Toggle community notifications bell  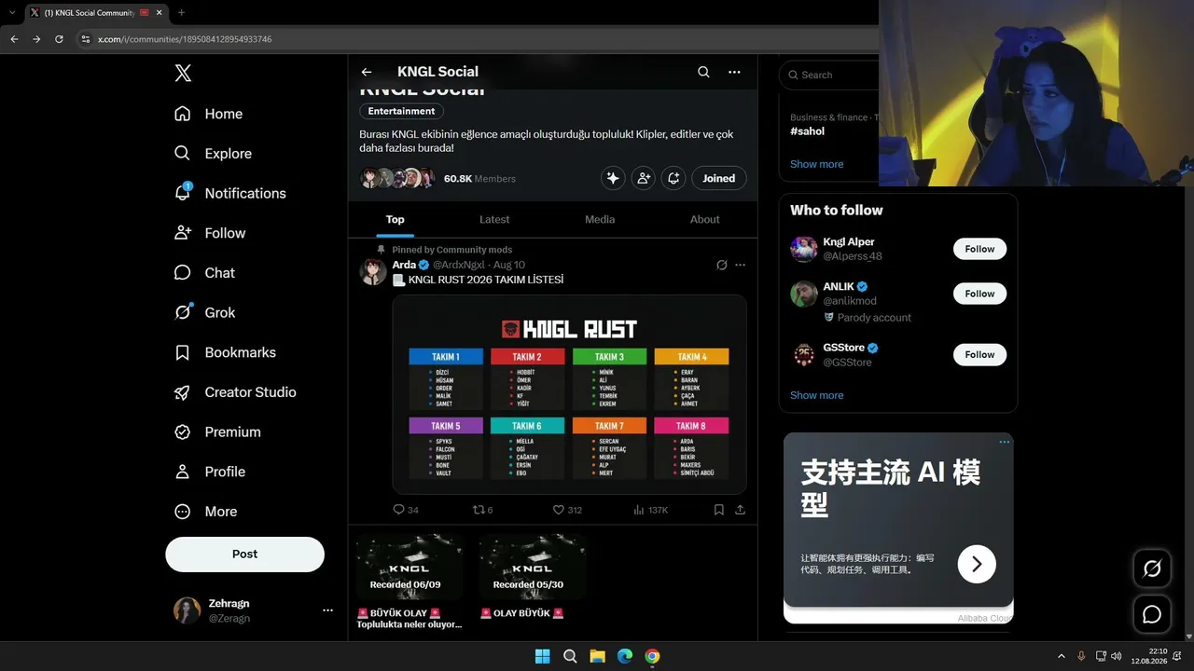coord(673,178)
